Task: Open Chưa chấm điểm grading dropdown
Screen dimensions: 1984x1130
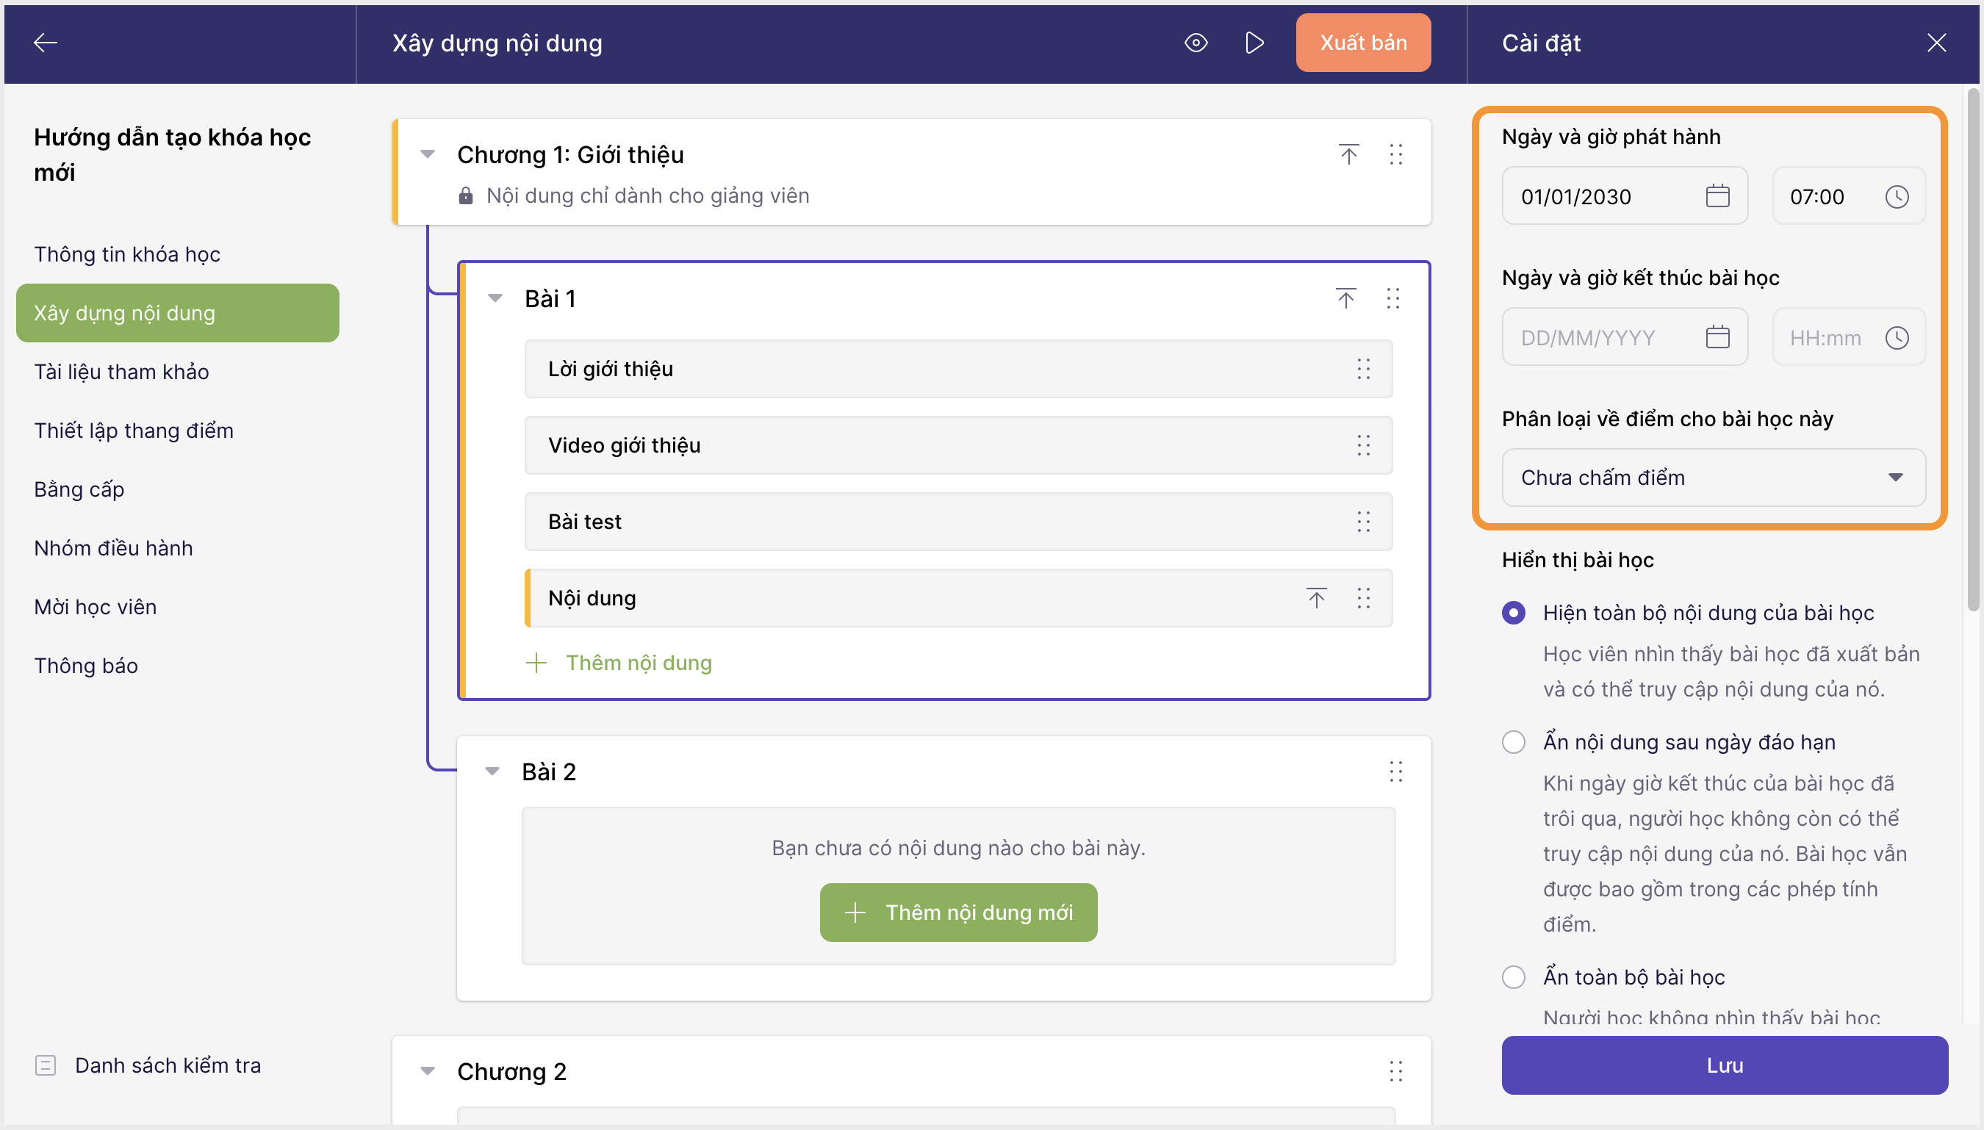Action: click(x=1712, y=478)
